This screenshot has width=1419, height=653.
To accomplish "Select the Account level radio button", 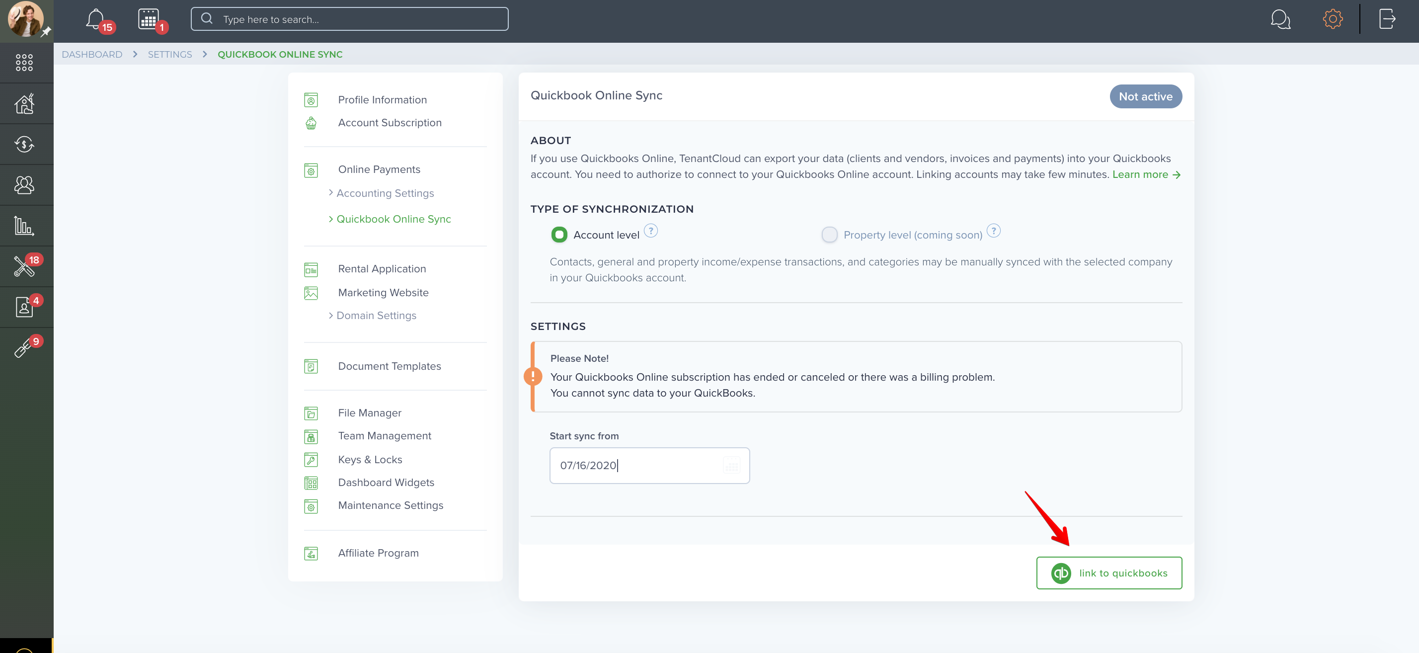I will coord(558,235).
